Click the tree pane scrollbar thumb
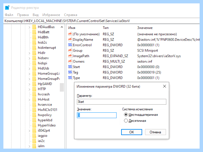The width and height of the screenshot is (203, 152). (x=62, y=87)
